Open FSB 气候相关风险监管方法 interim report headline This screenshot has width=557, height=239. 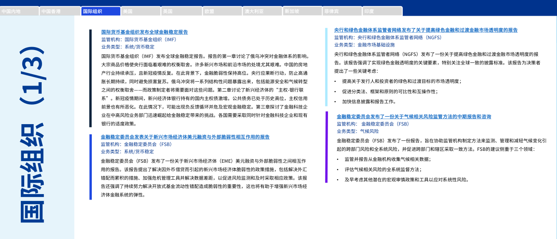414,117
